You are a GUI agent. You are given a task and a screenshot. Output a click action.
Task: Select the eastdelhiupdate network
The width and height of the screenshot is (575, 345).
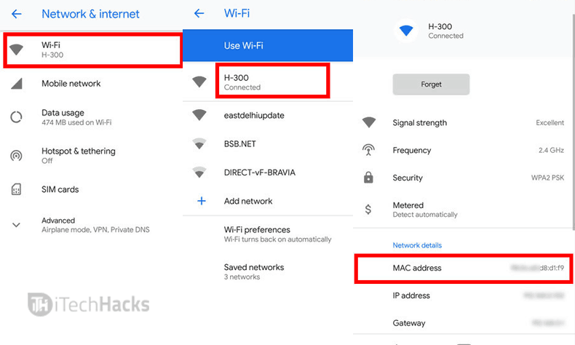click(x=255, y=115)
